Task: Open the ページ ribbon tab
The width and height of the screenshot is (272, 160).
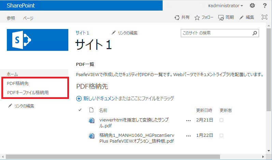Action: tap(28, 18)
